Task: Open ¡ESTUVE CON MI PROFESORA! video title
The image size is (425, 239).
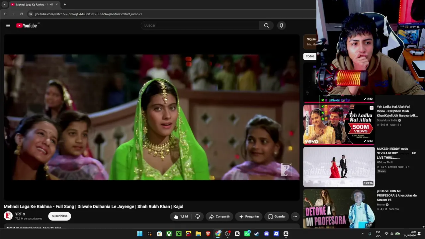Action: point(397,196)
